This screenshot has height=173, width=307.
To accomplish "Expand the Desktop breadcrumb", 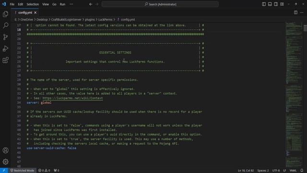I will point(42,20).
